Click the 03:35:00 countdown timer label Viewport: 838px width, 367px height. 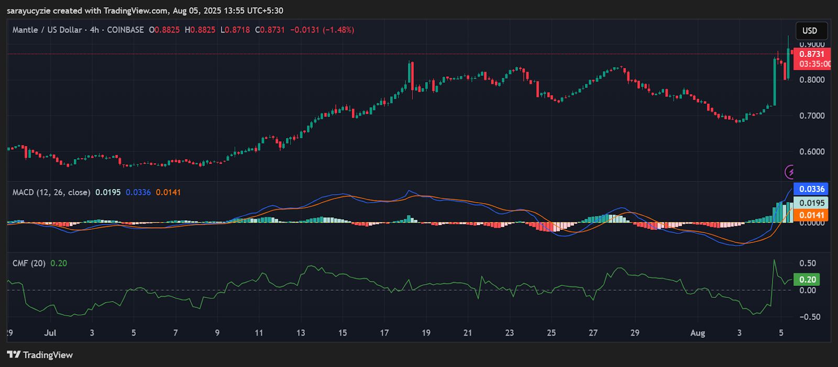tap(814, 64)
